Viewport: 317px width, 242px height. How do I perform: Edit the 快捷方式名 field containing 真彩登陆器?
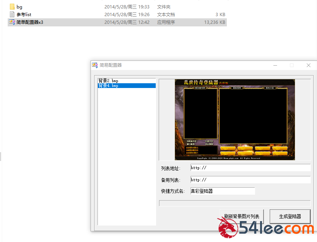click(x=222, y=191)
